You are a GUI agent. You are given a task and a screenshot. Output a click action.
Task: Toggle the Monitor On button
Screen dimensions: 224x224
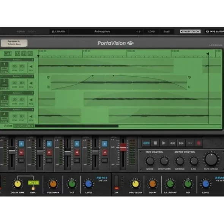pos(190,31)
